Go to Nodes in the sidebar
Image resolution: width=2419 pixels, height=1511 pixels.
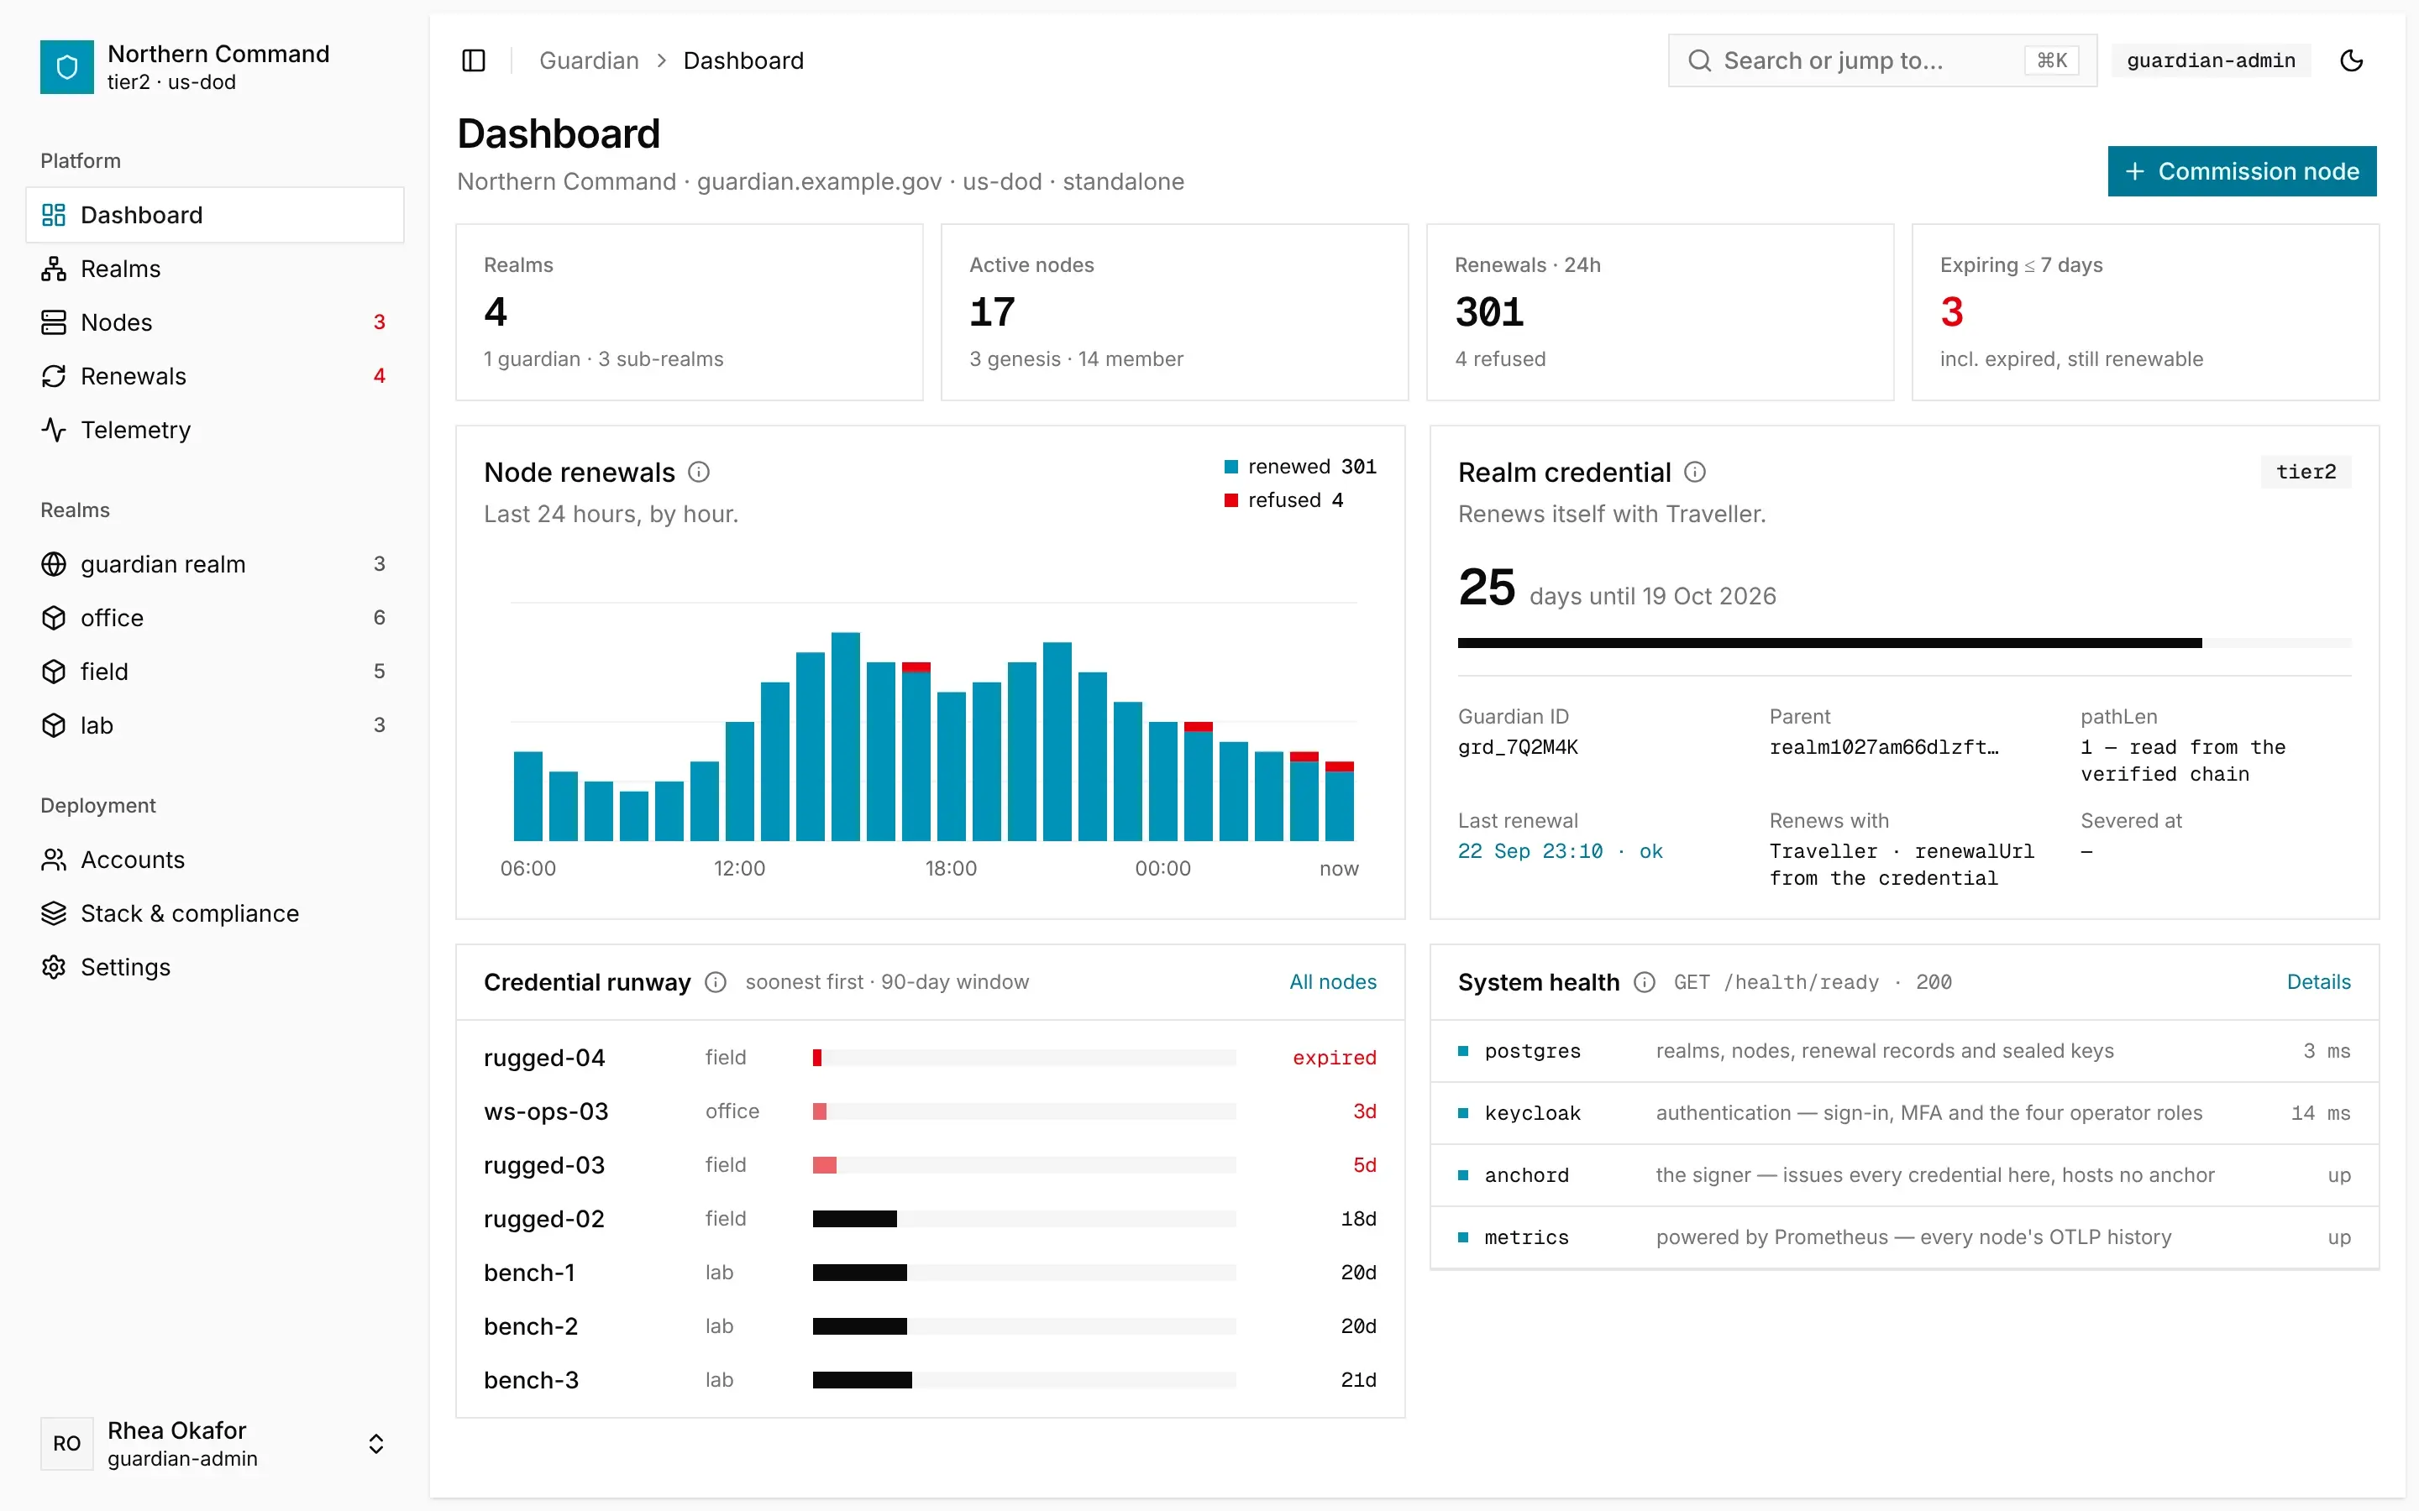(215, 323)
